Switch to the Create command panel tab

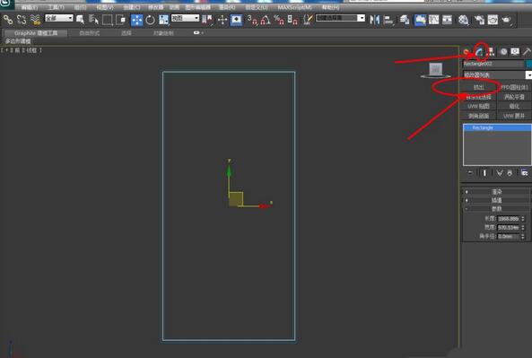[x=467, y=52]
